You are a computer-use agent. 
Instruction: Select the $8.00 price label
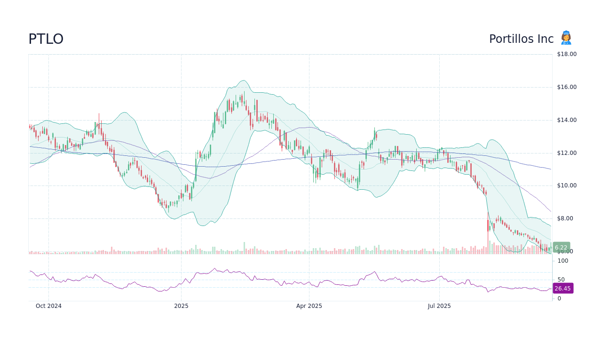[x=564, y=218]
